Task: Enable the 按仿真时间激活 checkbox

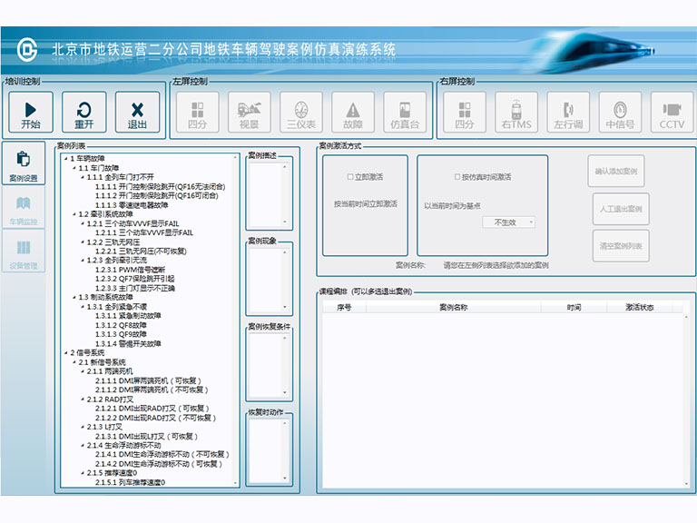Action: click(x=457, y=177)
